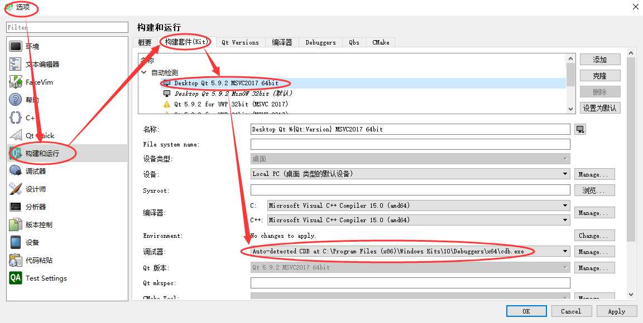Screen dimensions: 643x323
Task: Switch to the Qbs tab
Action: (x=354, y=42)
